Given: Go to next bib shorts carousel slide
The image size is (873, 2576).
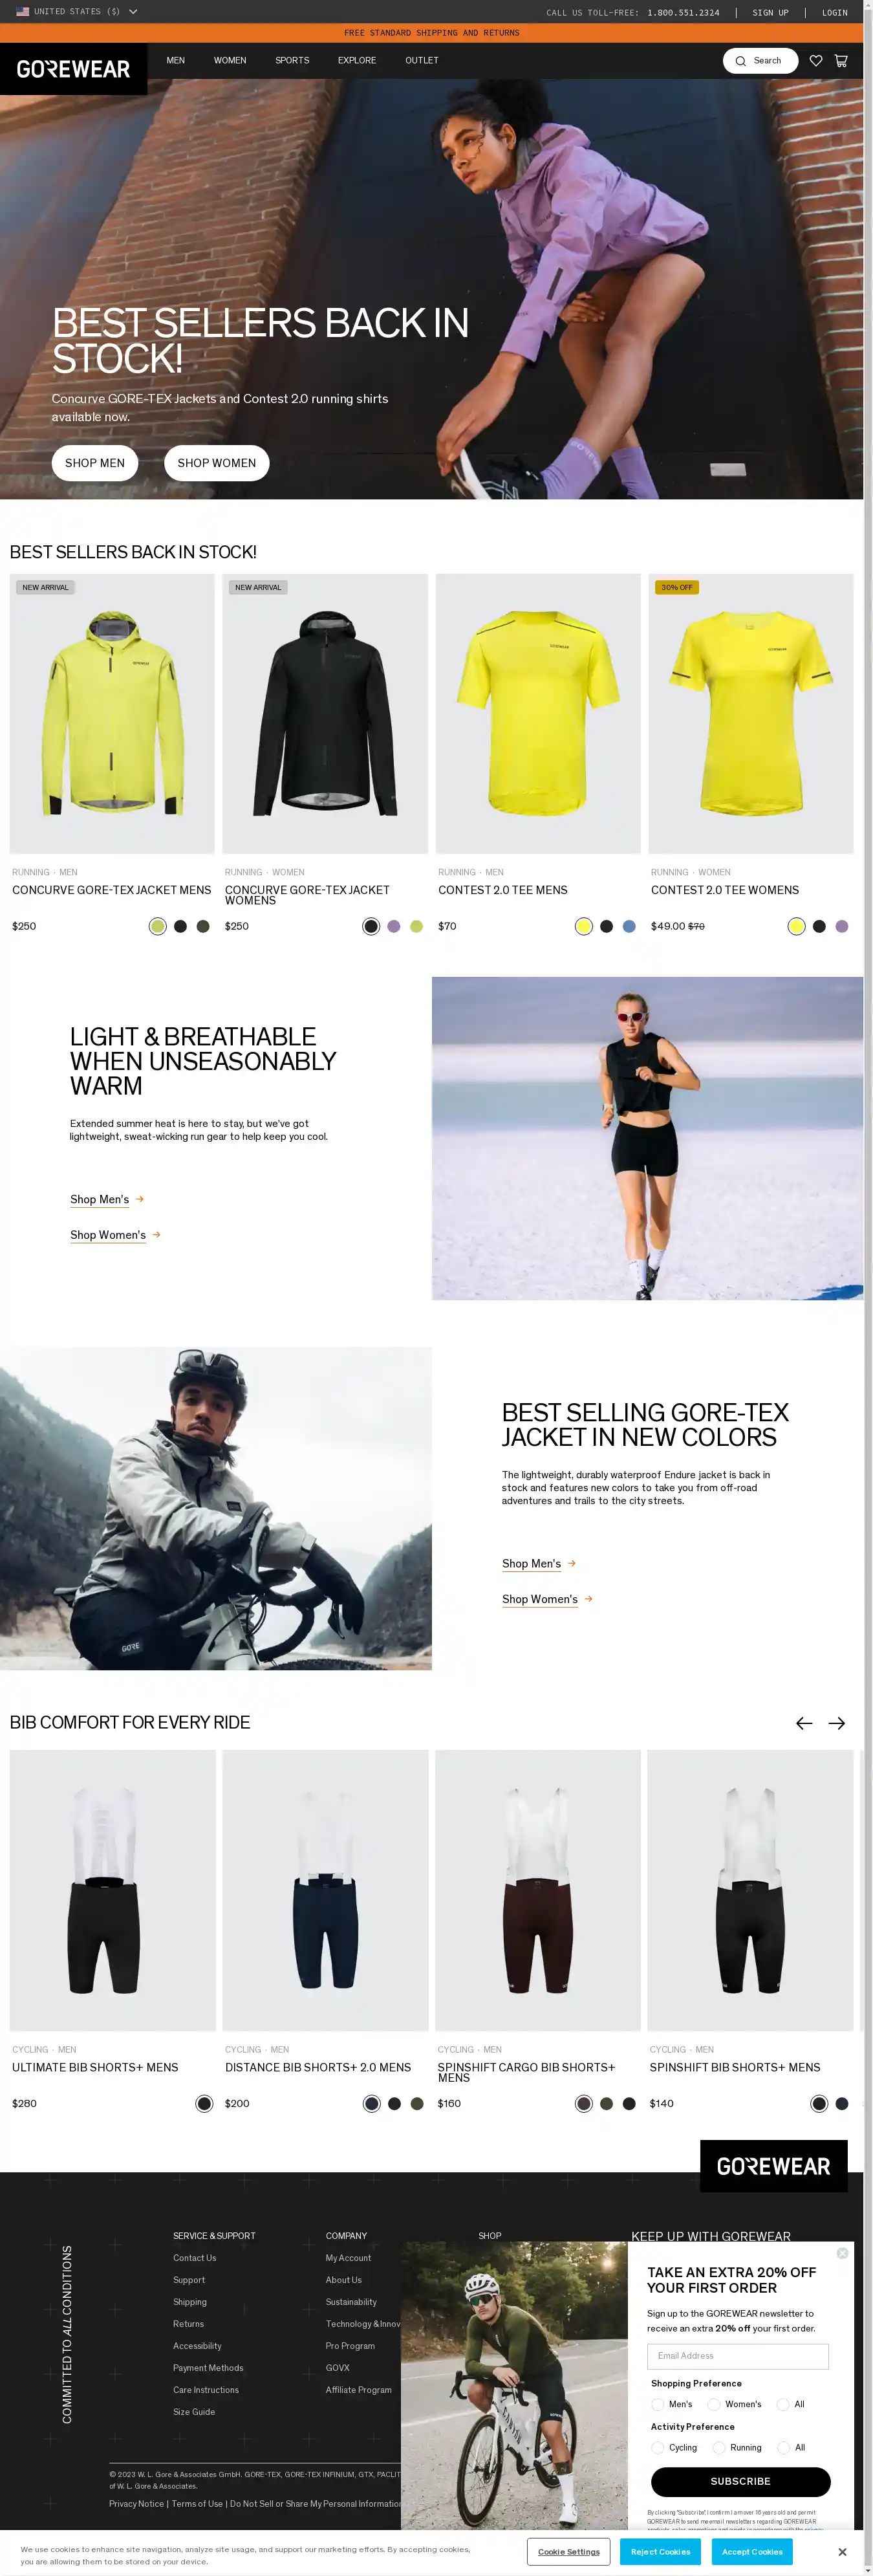Looking at the screenshot, I should coord(837,1723).
